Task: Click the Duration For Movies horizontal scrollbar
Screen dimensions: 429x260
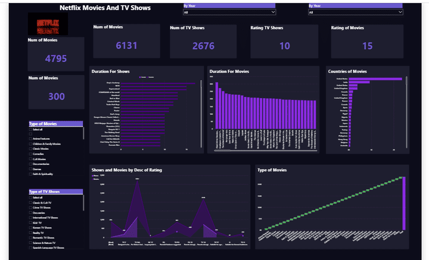Action: pyautogui.click(x=265, y=150)
